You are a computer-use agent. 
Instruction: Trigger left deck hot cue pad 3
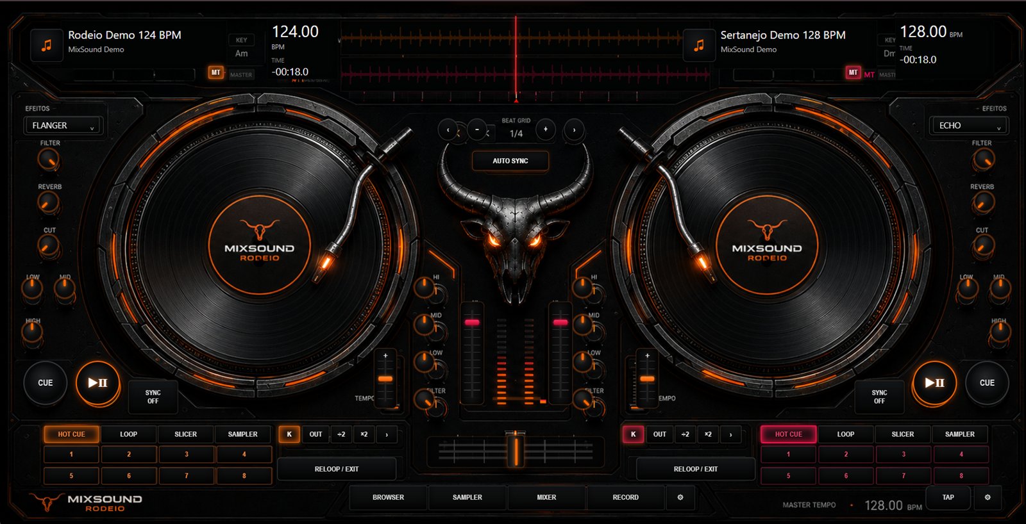(x=187, y=454)
